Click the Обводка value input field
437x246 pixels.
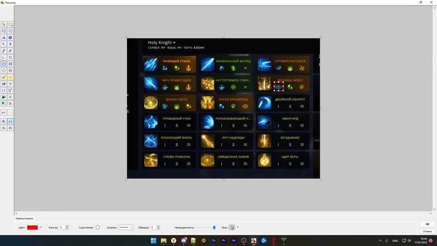[x=153, y=228]
